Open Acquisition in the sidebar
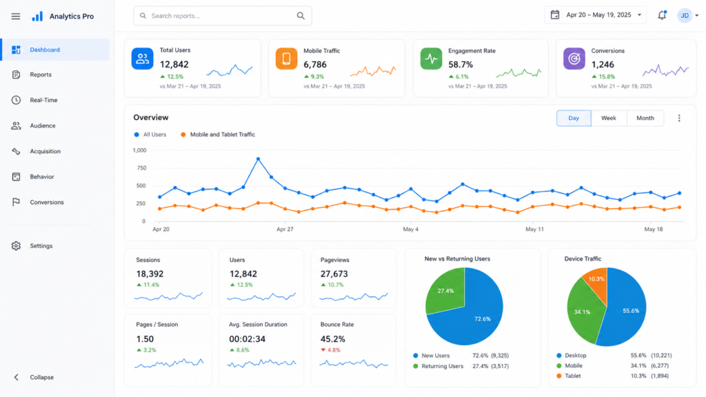 click(x=45, y=151)
